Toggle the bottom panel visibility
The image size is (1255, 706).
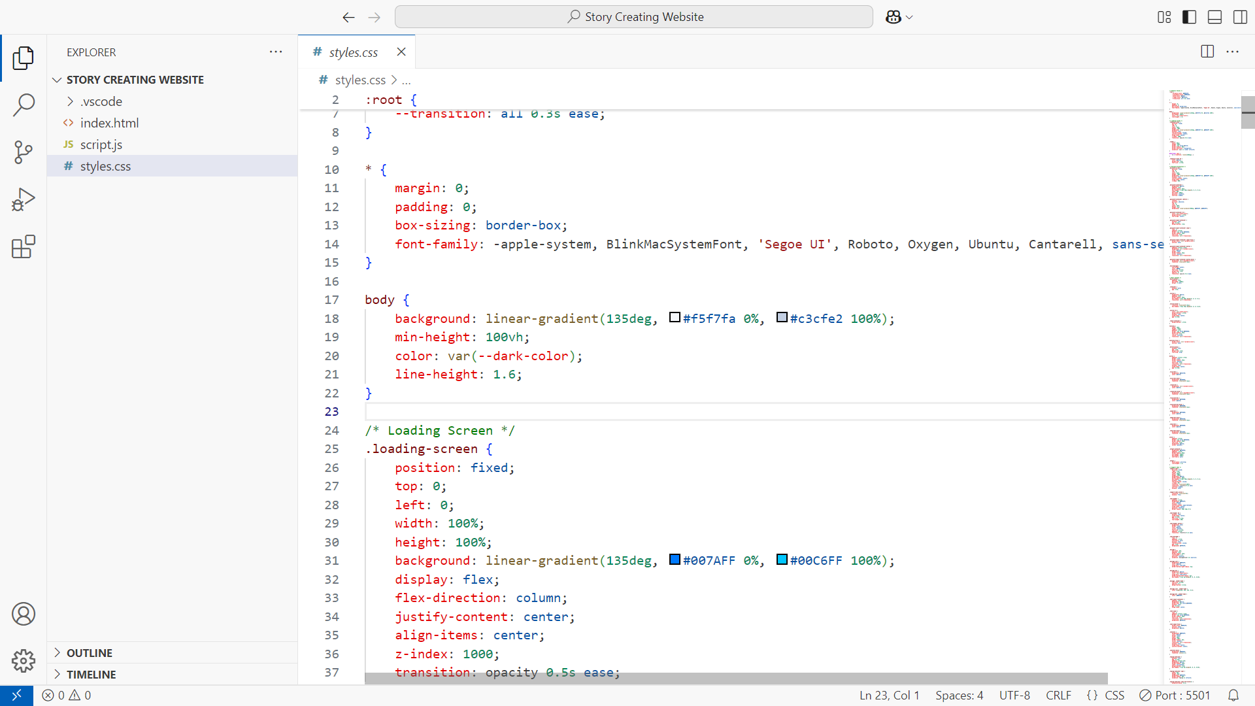(1214, 17)
